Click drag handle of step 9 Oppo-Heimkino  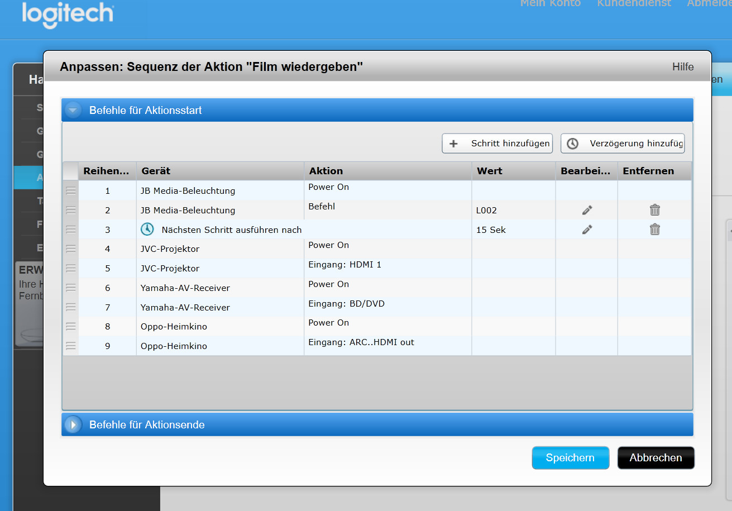point(71,346)
